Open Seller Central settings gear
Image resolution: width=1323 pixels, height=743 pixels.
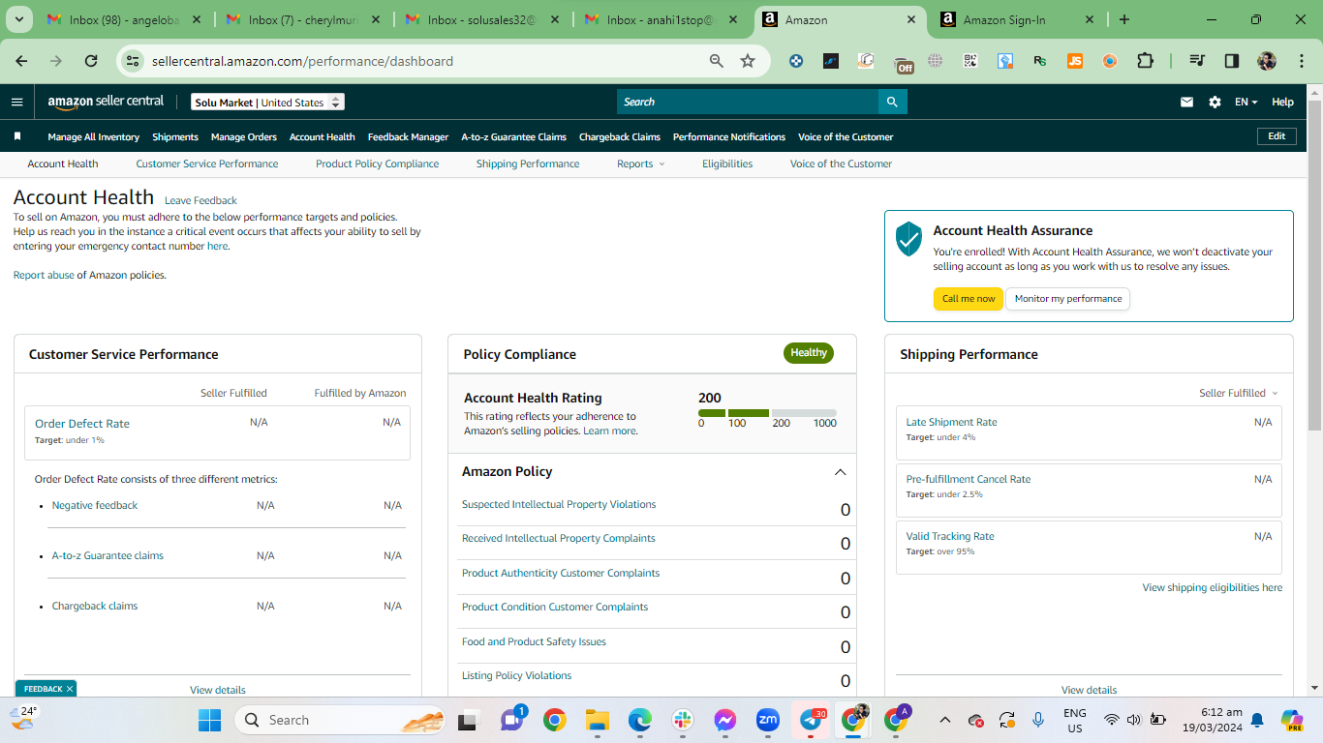1215,102
